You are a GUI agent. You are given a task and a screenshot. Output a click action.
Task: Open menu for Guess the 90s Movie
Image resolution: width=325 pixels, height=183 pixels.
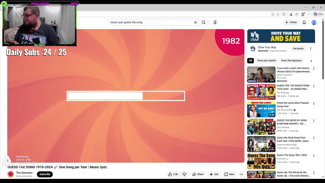point(314,173)
